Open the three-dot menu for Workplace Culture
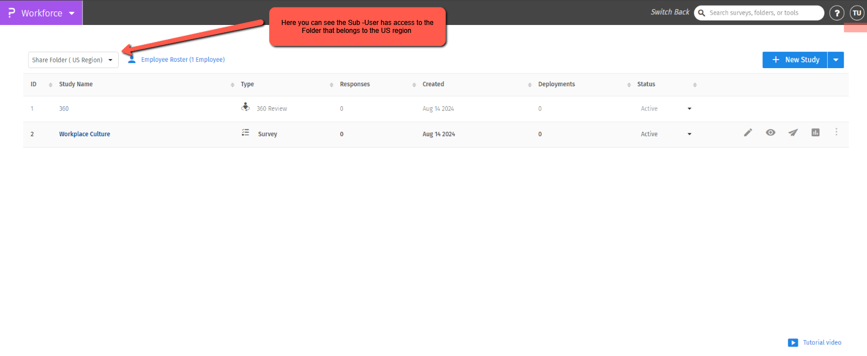 tap(836, 132)
